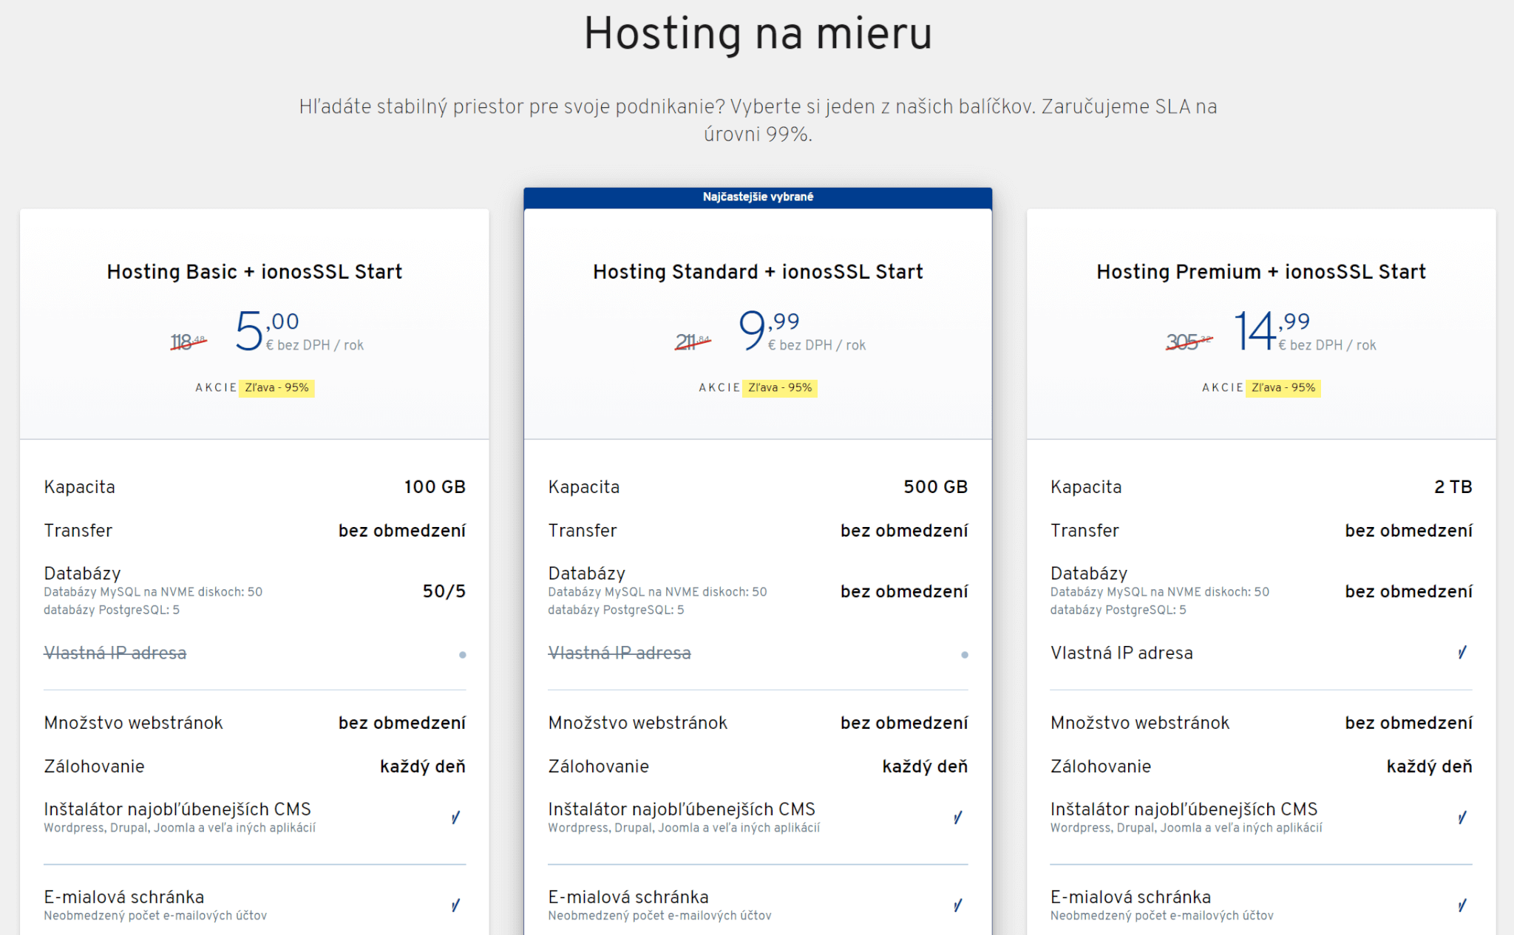Image resolution: width=1514 pixels, height=935 pixels.
Task: Click the Standard plan Zľava - 95% badge
Action: [x=780, y=388]
